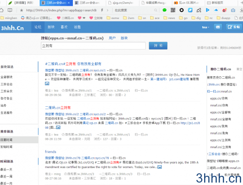Click the image icon in second result snippet

pos(58,128)
